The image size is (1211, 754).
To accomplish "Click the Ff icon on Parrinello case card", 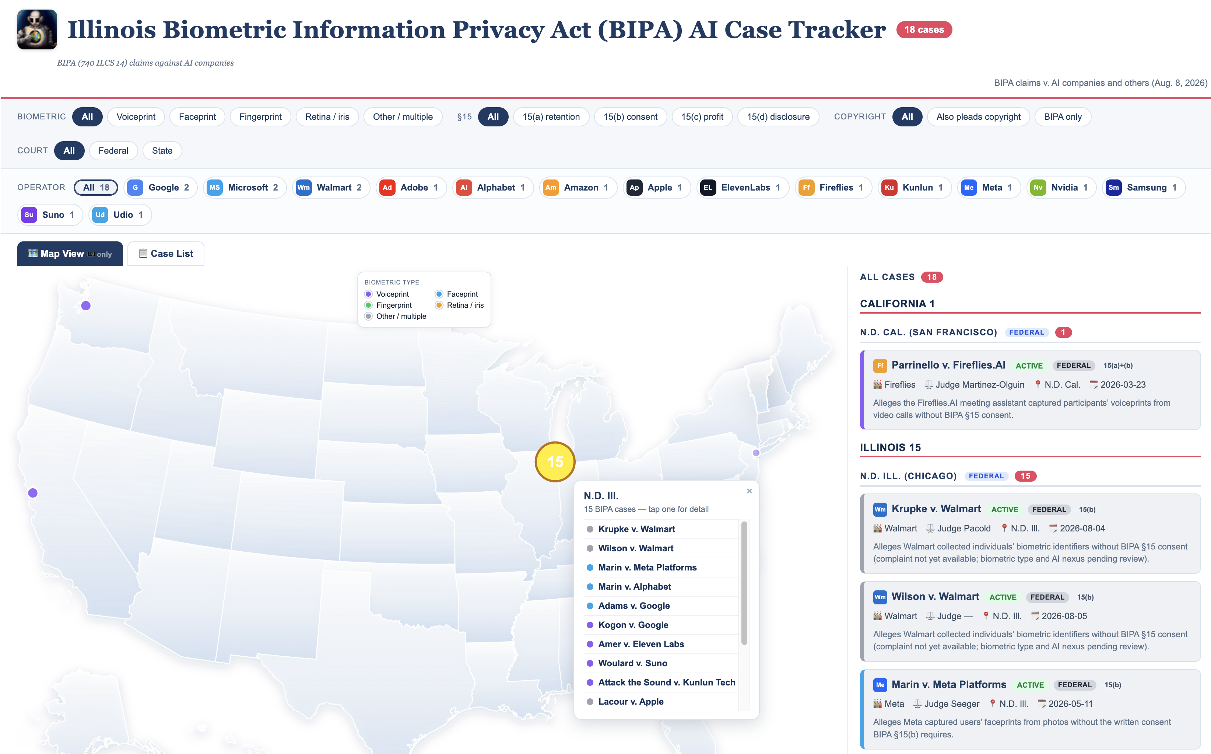I will (x=880, y=366).
